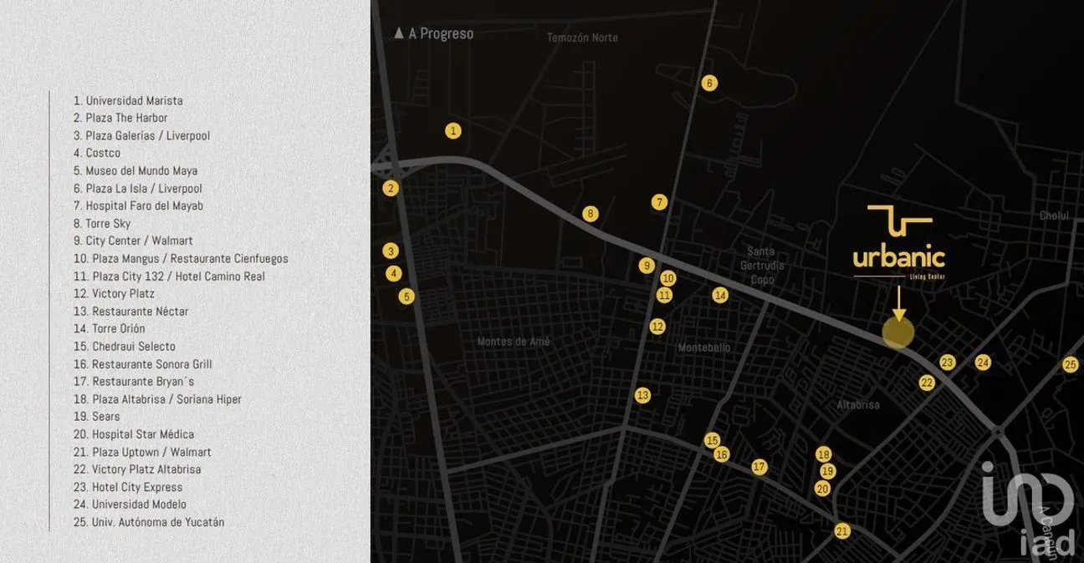The height and width of the screenshot is (563, 1084).
Task: Click map marker number 14
Action: (x=720, y=295)
